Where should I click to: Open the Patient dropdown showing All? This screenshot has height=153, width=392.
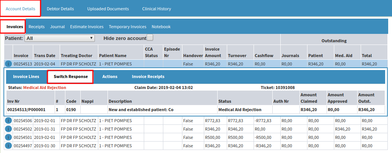tap(60, 38)
